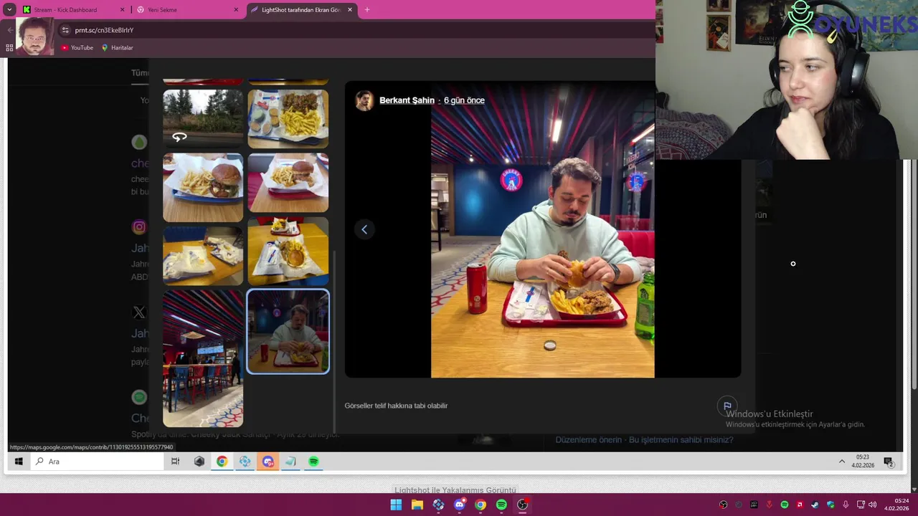Click the Ara search box in captured taskbar
Image resolution: width=918 pixels, height=516 pixels.
98,462
